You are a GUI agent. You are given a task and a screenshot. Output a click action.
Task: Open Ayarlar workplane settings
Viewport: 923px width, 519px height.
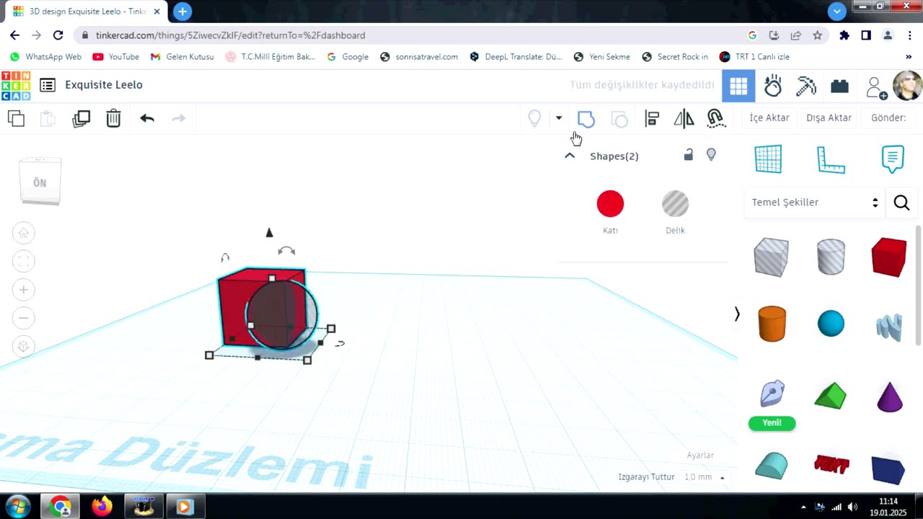[x=700, y=456]
